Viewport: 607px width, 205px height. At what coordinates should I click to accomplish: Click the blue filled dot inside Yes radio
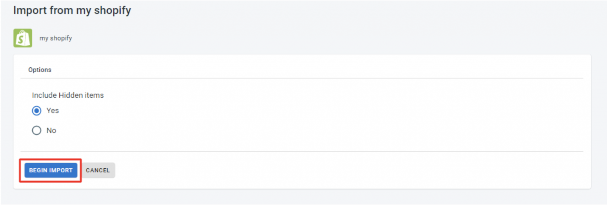click(x=36, y=111)
